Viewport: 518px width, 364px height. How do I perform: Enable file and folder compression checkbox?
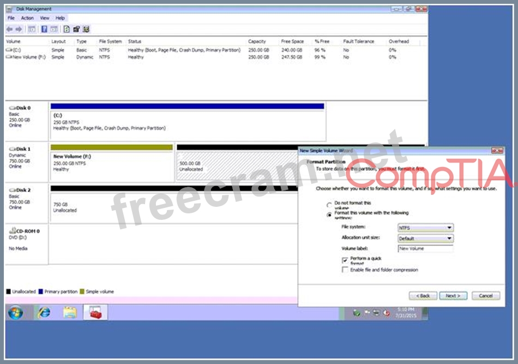coord(345,270)
